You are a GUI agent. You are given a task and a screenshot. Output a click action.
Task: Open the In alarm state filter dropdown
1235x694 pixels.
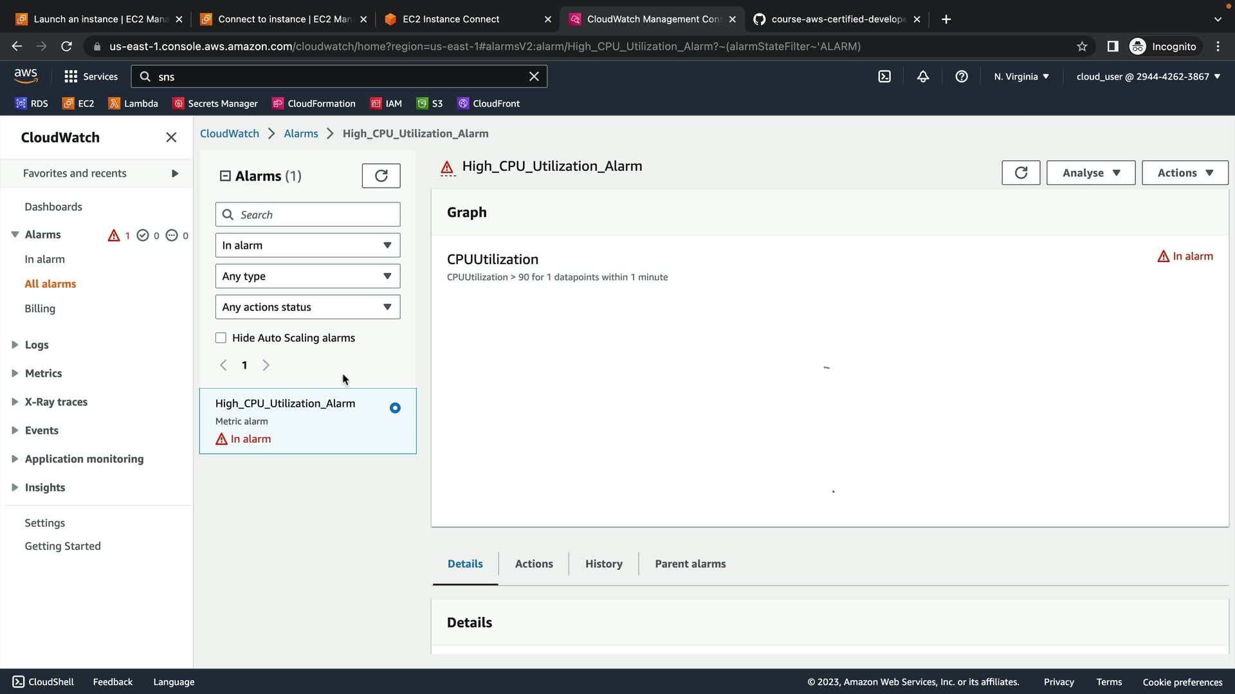pyautogui.click(x=307, y=245)
